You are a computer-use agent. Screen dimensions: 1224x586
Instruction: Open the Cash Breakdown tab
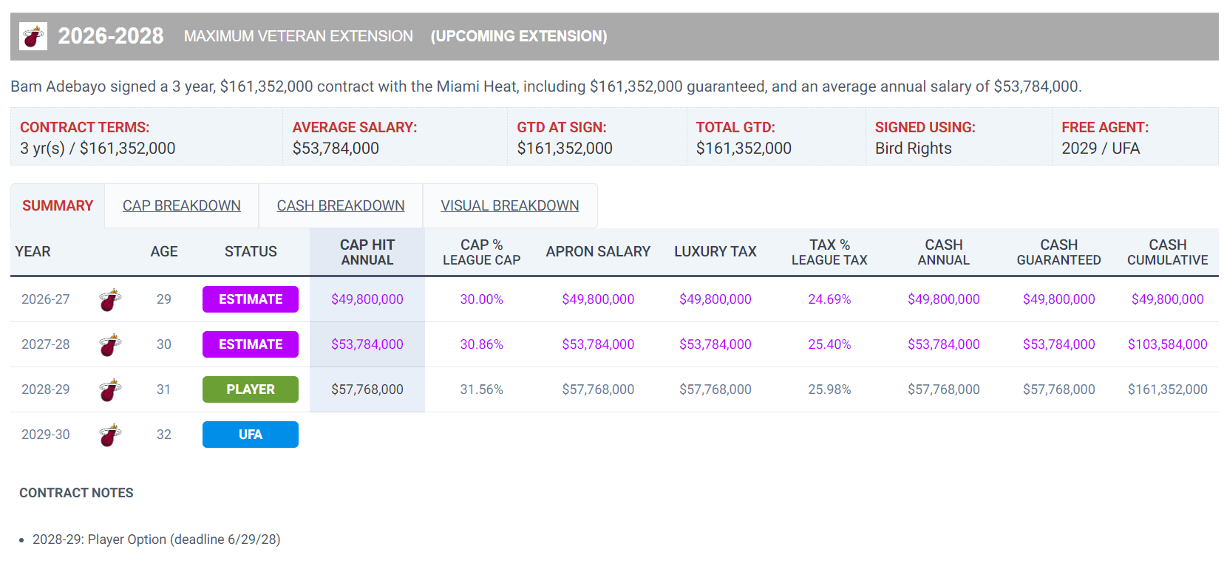tap(340, 206)
